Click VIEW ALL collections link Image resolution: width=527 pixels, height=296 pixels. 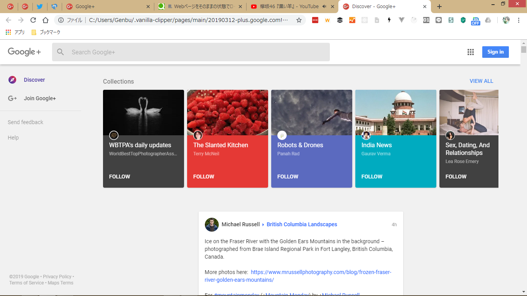[481, 81]
